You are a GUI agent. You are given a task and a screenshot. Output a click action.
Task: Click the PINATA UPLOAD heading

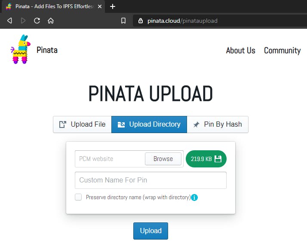150,94
